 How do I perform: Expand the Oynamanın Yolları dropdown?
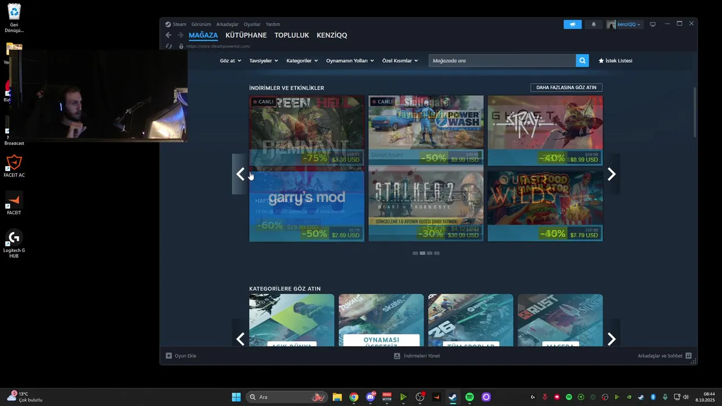pyautogui.click(x=350, y=60)
